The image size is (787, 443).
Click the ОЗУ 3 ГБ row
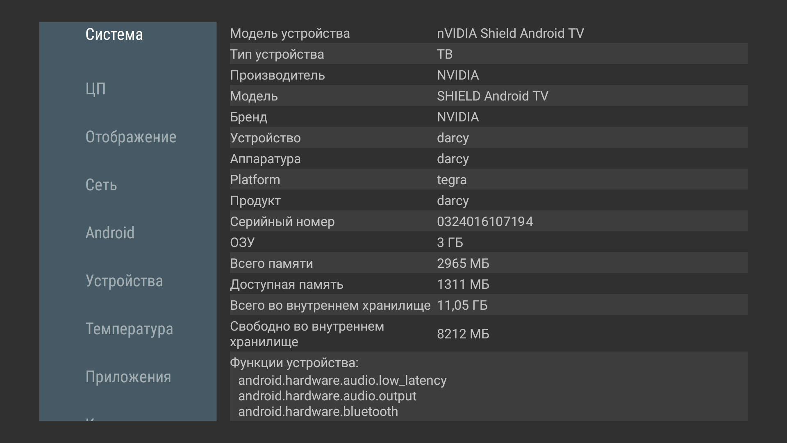(x=488, y=242)
